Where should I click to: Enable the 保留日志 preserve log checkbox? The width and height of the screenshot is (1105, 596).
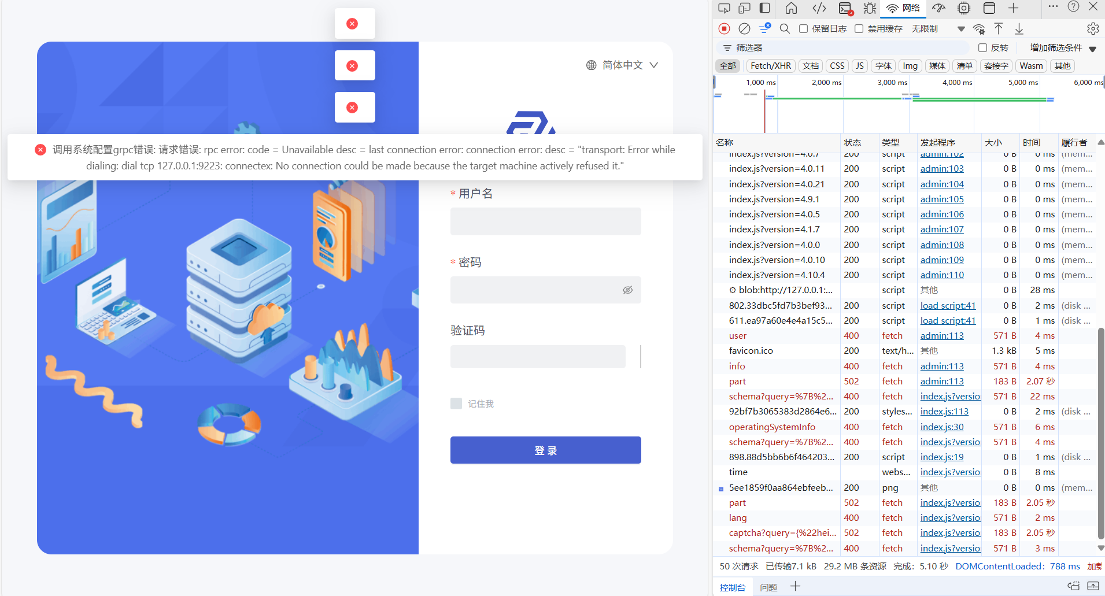[x=803, y=28]
